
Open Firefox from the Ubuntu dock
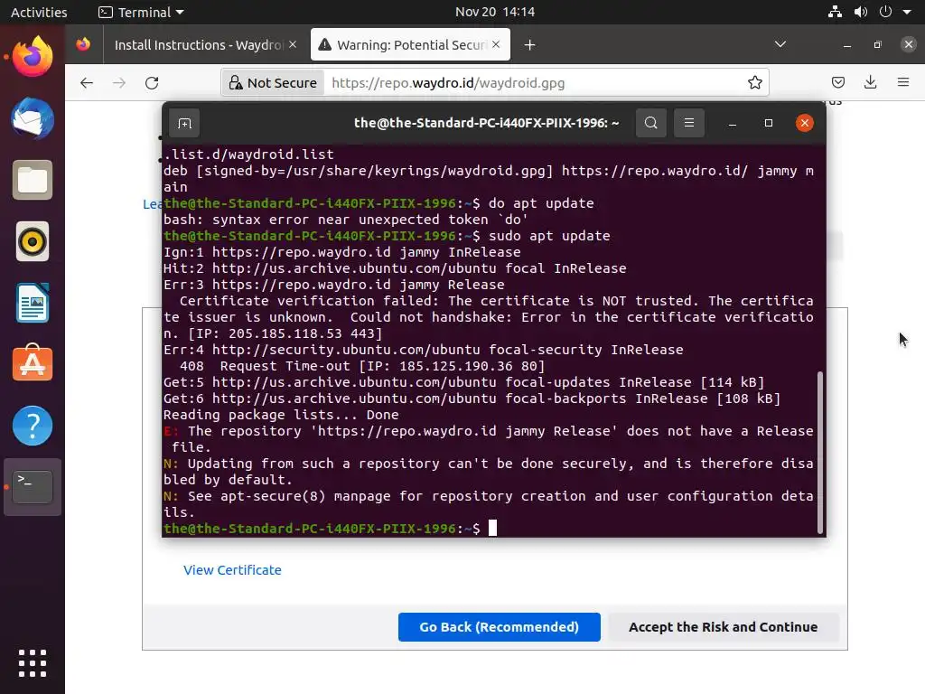[33, 57]
